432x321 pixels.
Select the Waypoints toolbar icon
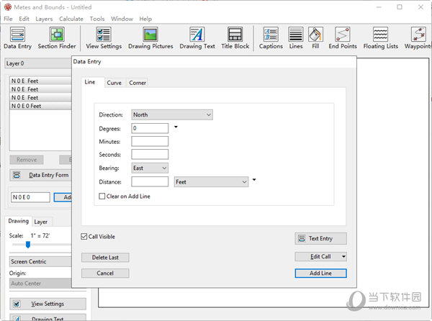click(418, 38)
